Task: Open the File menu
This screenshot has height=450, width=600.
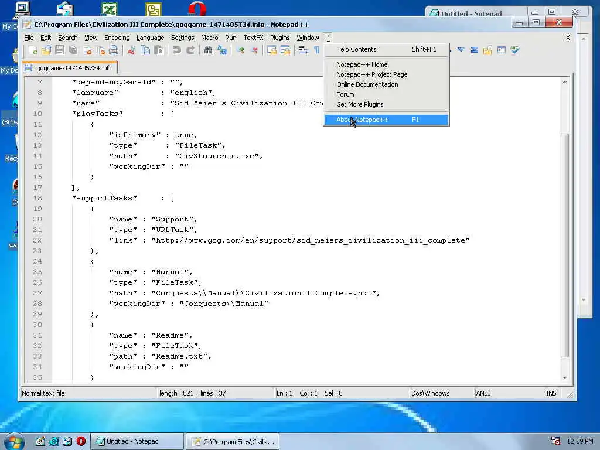Action: [29, 37]
